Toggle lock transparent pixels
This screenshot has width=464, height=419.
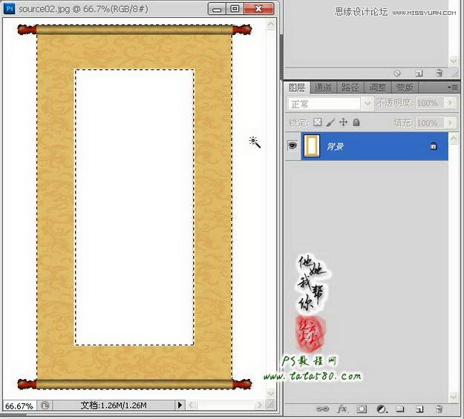pos(317,122)
